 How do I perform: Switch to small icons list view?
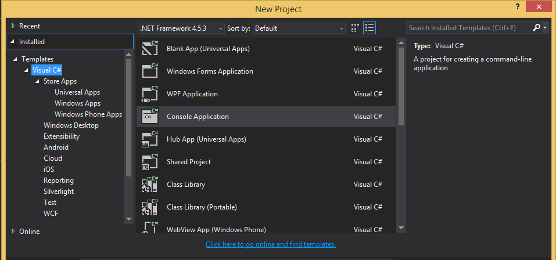tap(370, 28)
